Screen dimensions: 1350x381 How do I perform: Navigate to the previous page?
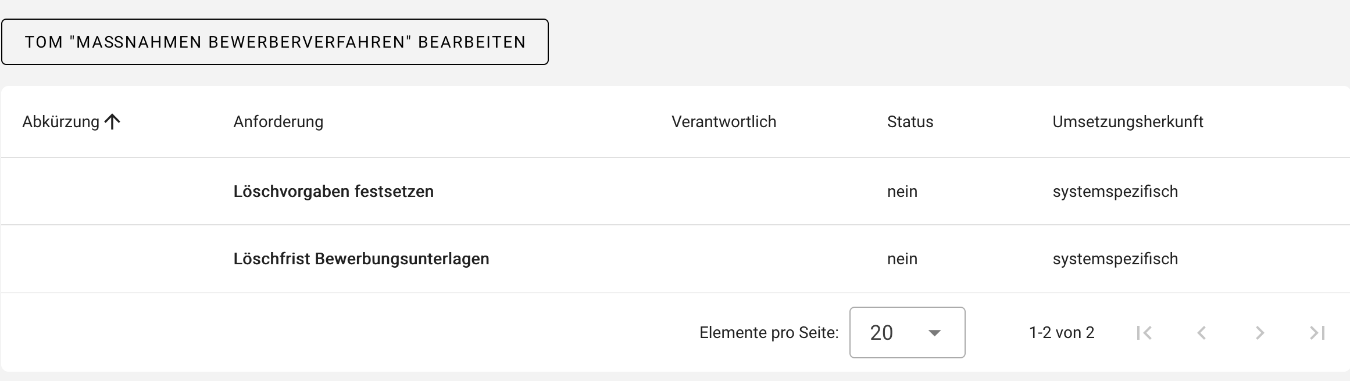click(1201, 333)
